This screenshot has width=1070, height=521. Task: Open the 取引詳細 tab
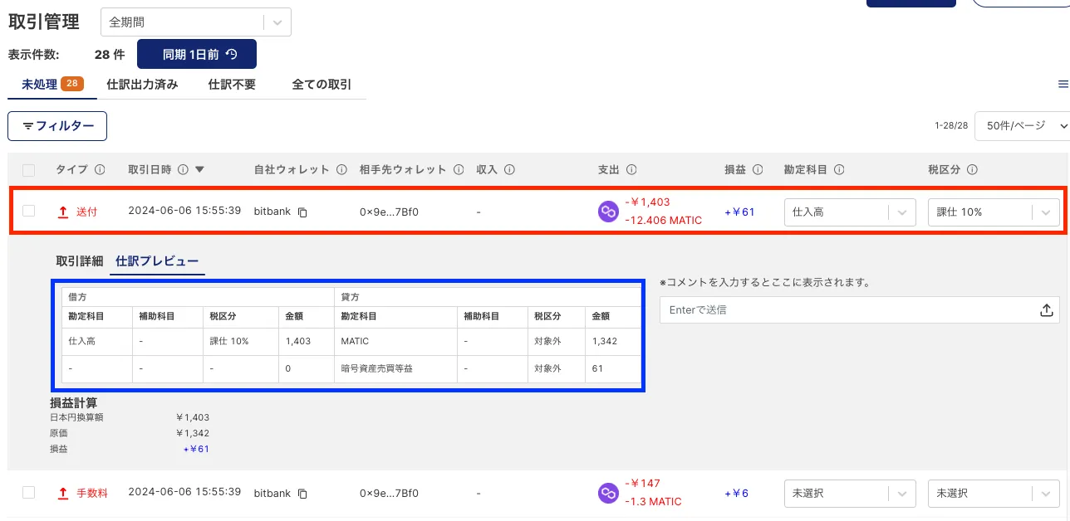[x=79, y=260]
